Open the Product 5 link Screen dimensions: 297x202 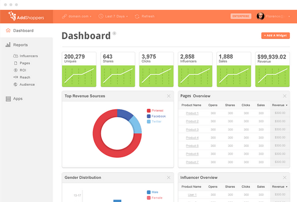coord(192,146)
